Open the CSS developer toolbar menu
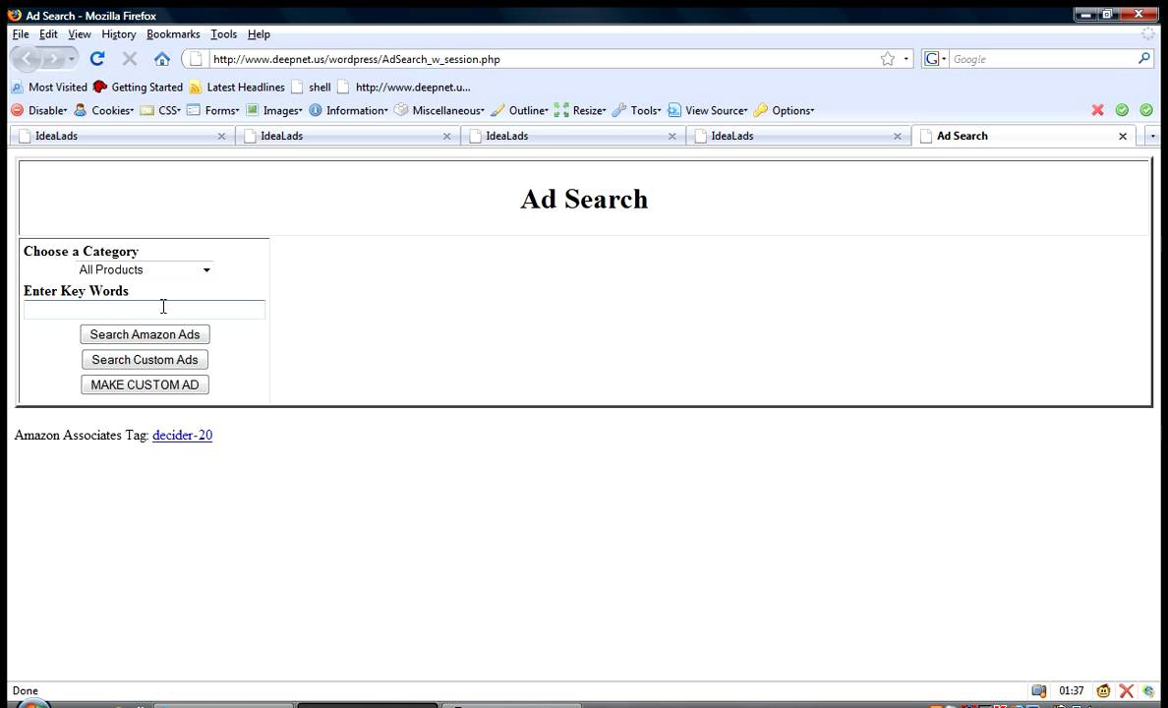Image resolution: width=1168 pixels, height=708 pixels. [160, 110]
